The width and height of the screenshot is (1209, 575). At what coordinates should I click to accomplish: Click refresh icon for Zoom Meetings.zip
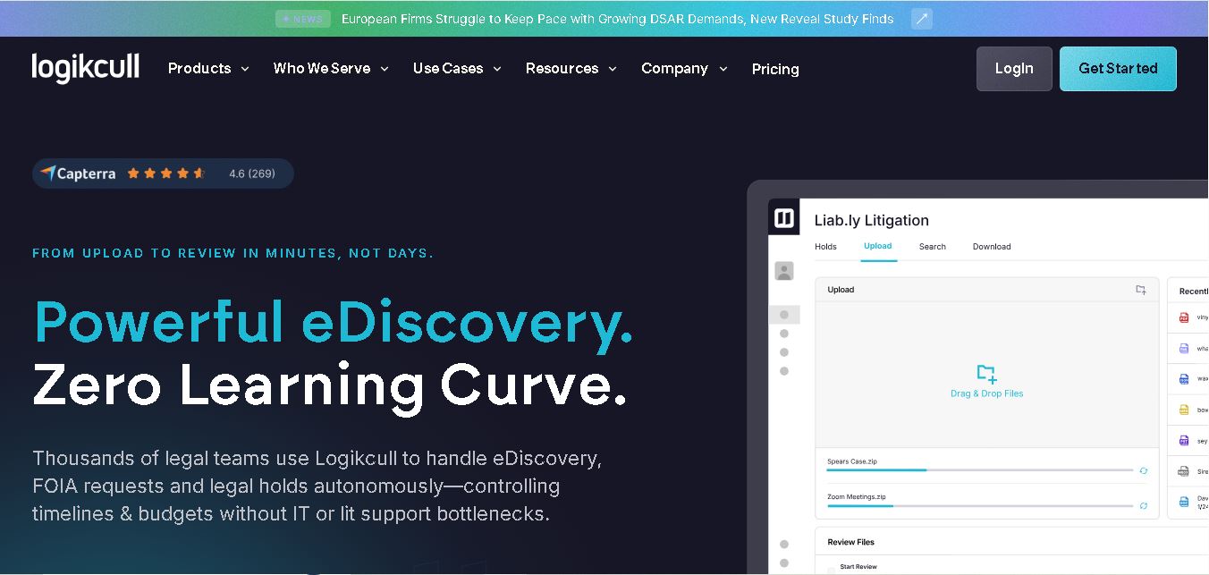[1144, 506]
